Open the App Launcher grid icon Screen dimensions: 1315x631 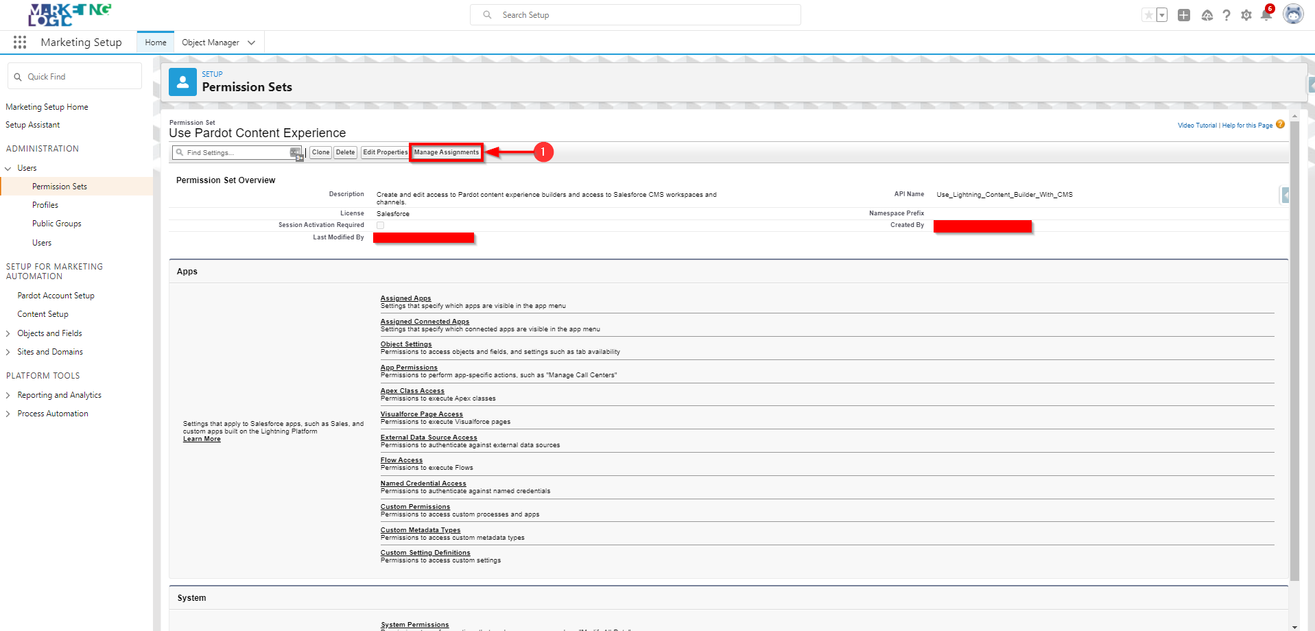pyautogui.click(x=20, y=43)
